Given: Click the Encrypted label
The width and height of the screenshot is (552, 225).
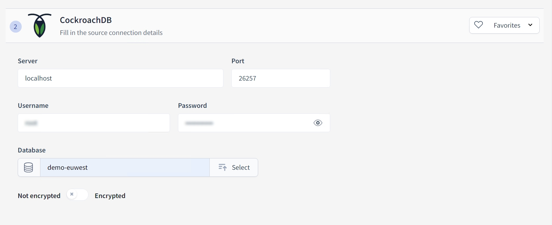Looking at the screenshot, I should point(110,196).
